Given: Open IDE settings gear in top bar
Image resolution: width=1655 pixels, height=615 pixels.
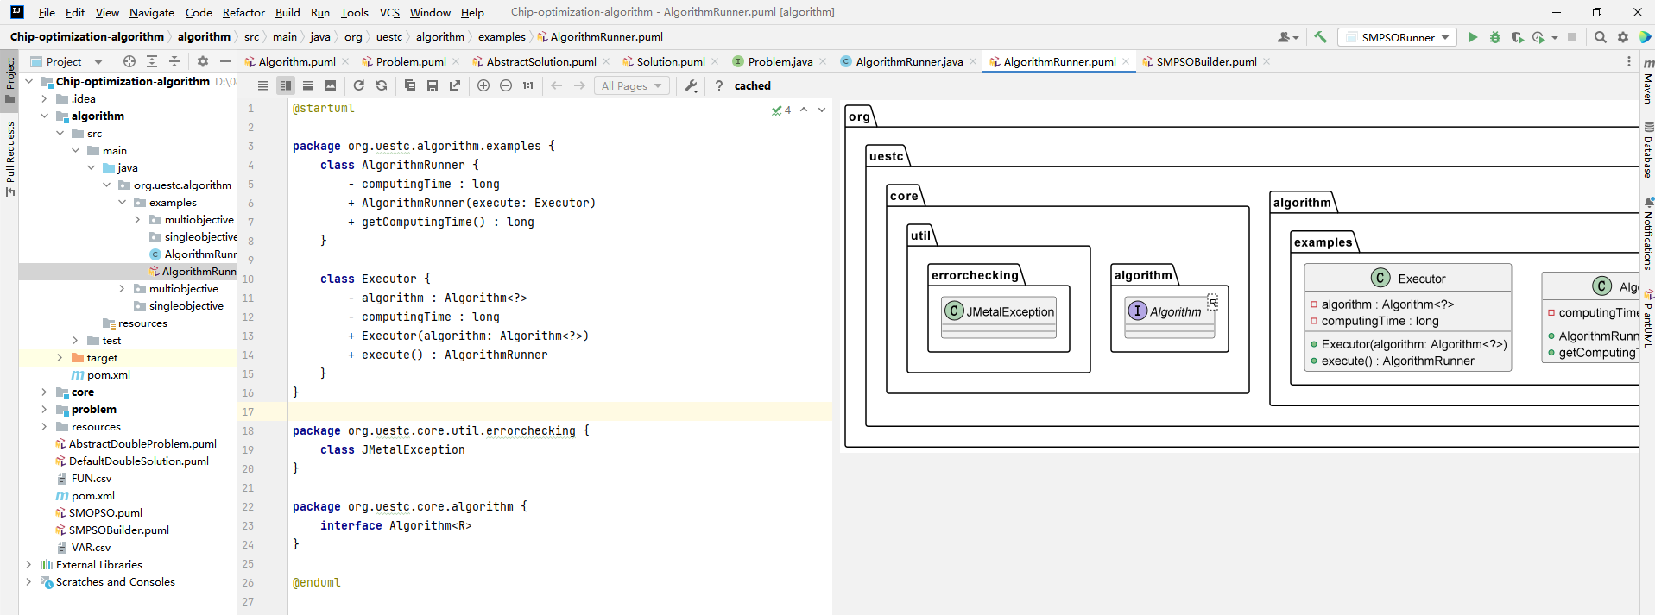Looking at the screenshot, I should pos(1623,37).
